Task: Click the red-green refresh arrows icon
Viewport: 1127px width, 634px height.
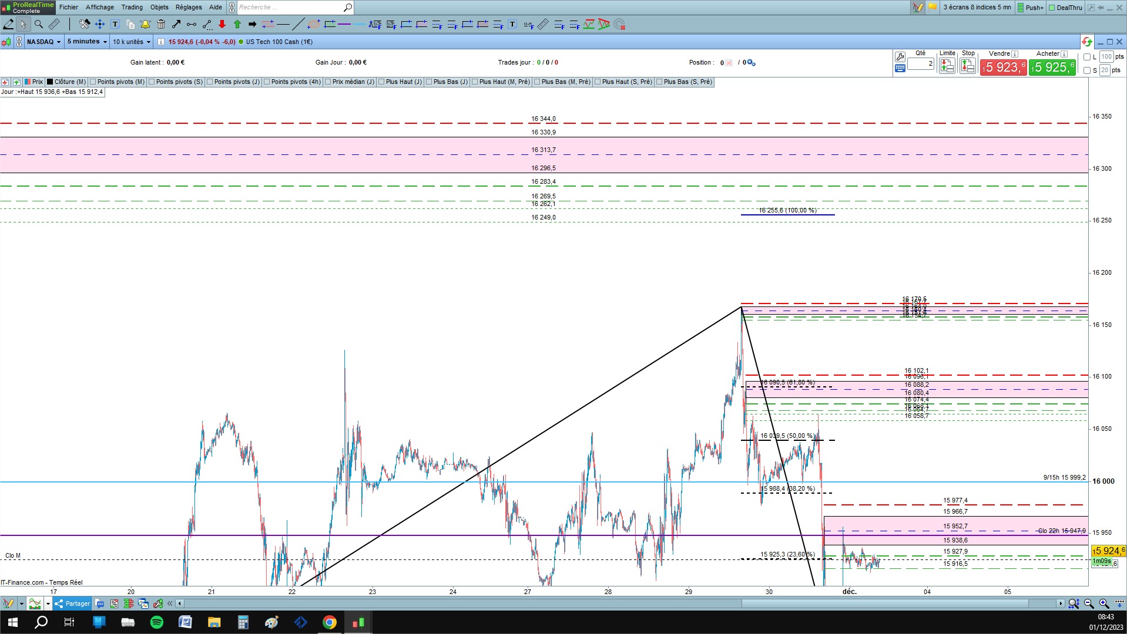Action: [x=1086, y=42]
